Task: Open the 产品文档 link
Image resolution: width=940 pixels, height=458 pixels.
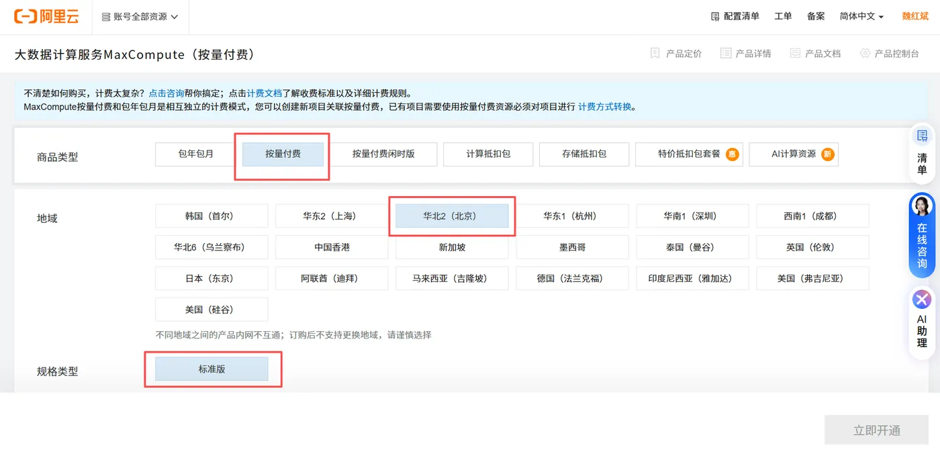Action: coord(815,53)
